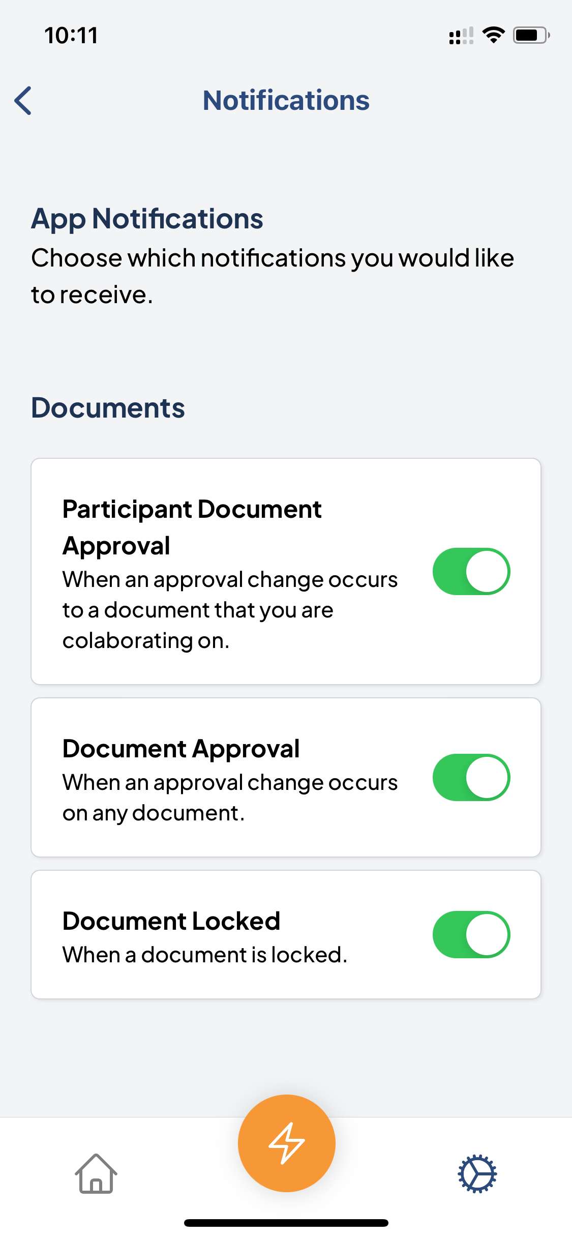Tap the home indicator bar at bottom
This screenshot has width=572, height=1239.
[286, 1223]
